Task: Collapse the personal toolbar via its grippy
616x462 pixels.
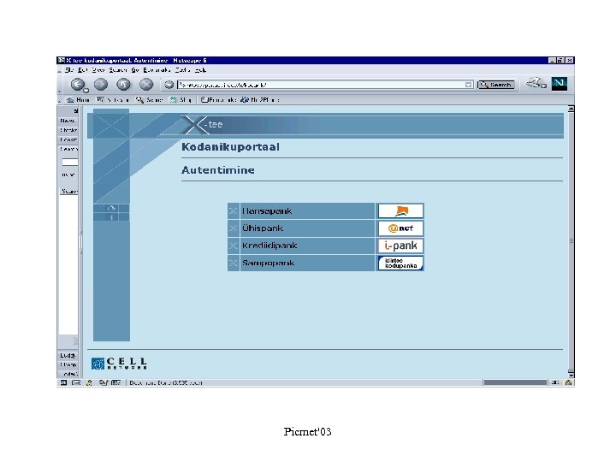Action: point(59,100)
